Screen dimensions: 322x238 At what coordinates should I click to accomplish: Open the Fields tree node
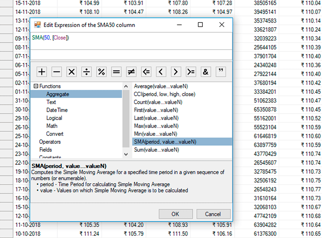coord(46,150)
